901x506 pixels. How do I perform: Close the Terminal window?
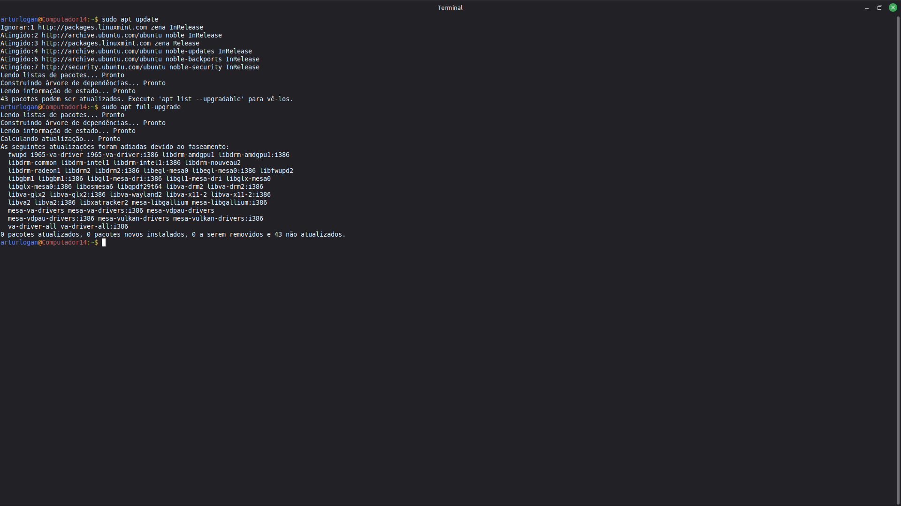[x=893, y=7]
